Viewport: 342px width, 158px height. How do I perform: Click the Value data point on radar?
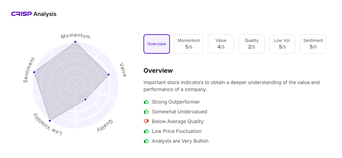coord(109,75)
